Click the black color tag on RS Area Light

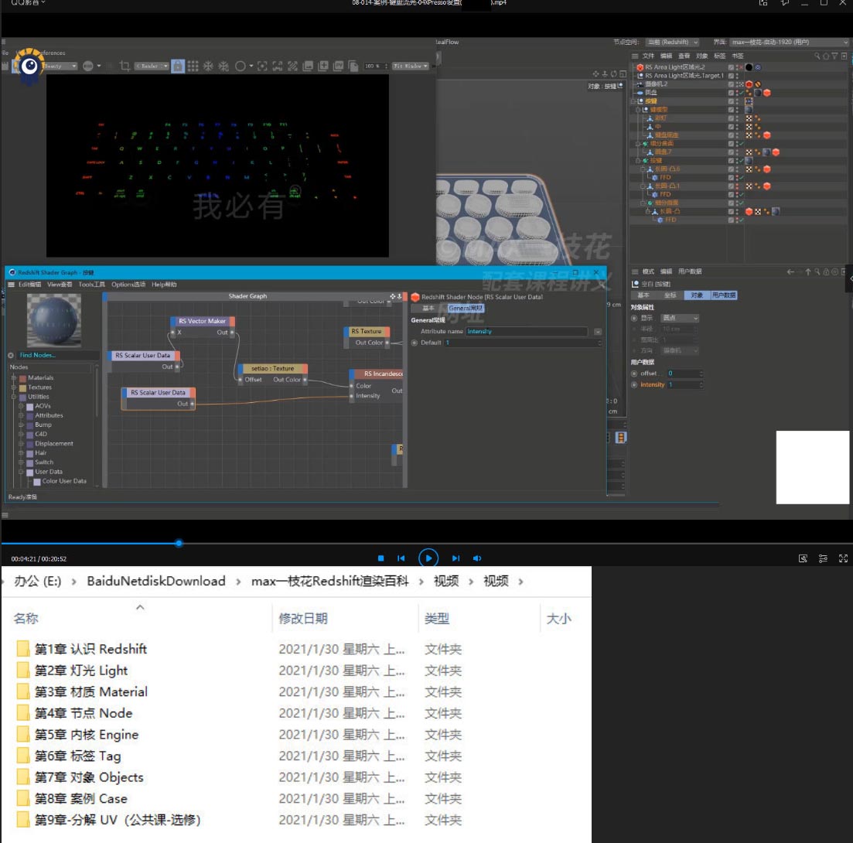pos(749,67)
